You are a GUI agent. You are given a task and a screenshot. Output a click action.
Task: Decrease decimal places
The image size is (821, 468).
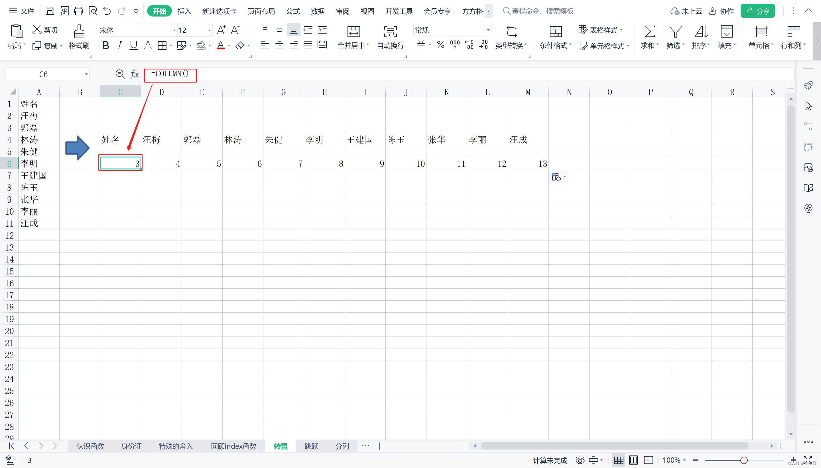[483, 45]
